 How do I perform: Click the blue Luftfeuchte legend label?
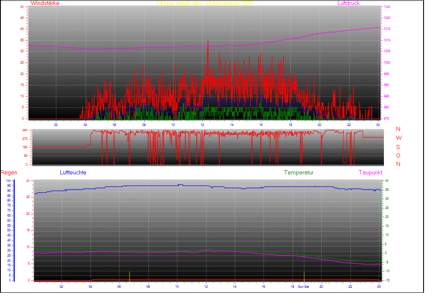(73, 173)
